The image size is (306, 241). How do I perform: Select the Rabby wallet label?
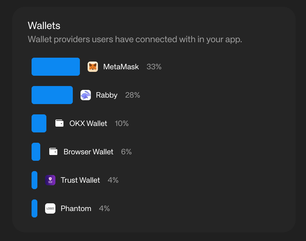click(x=107, y=95)
